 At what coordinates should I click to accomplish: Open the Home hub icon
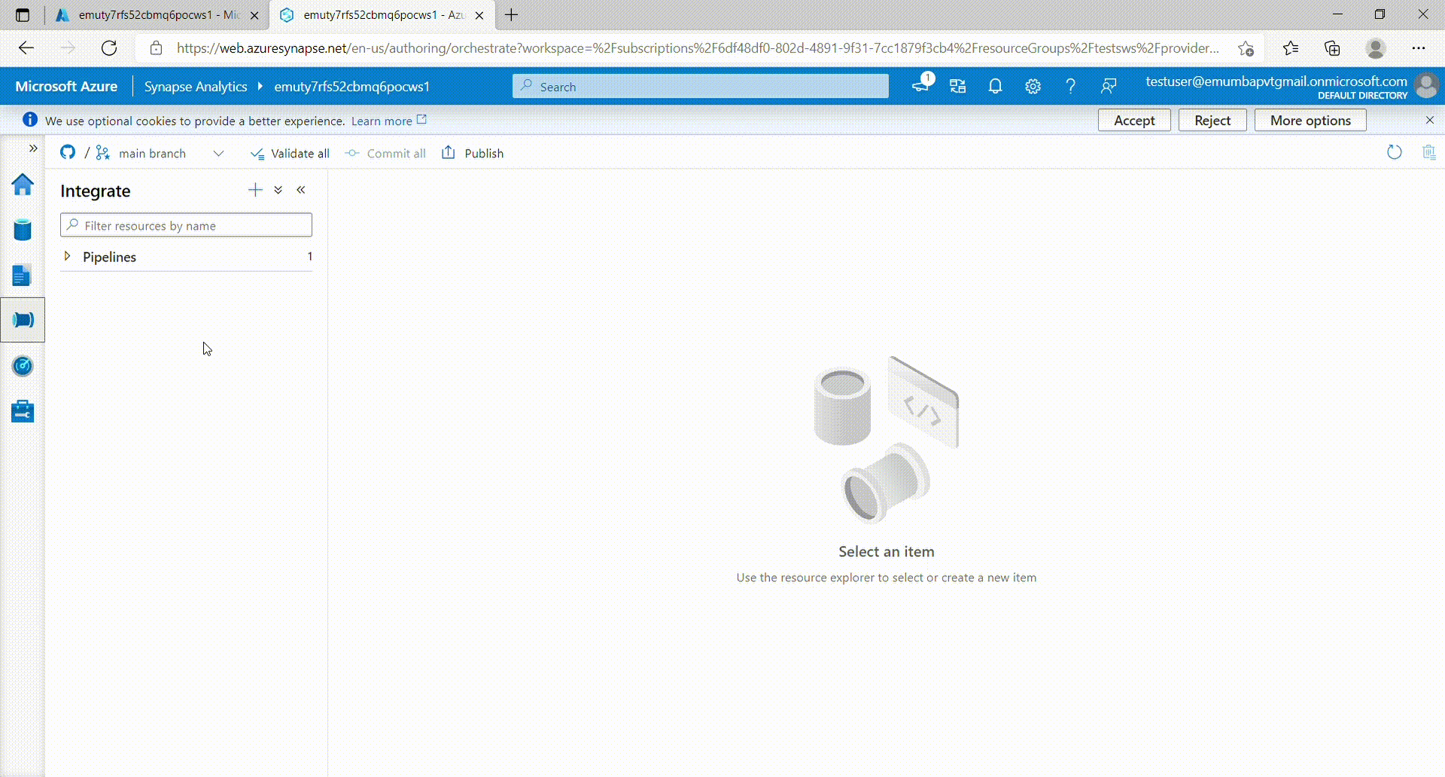[x=23, y=184]
